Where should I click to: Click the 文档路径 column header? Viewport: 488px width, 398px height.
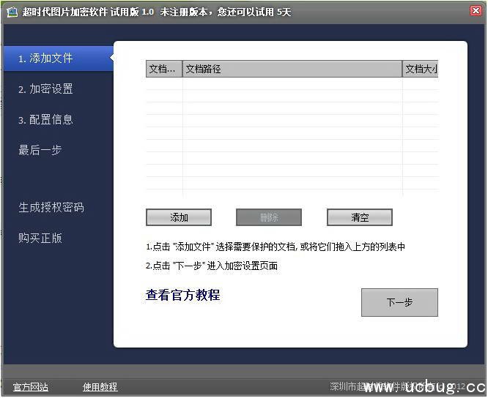click(292, 70)
